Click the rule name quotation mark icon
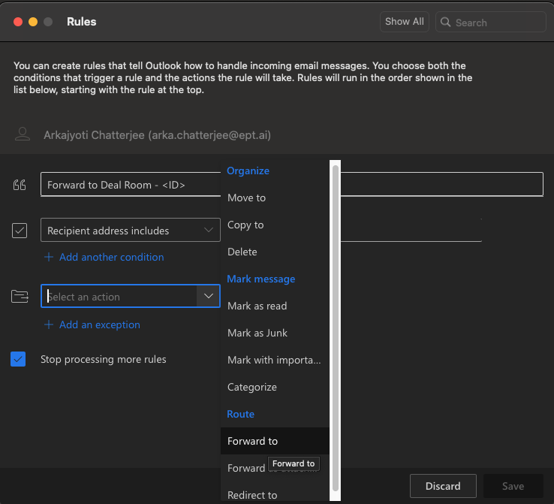Screen dimensions: 554x504 20,186
